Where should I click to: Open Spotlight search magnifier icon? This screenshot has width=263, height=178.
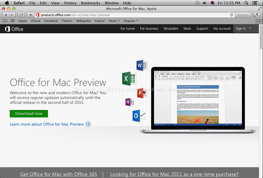point(246,3)
